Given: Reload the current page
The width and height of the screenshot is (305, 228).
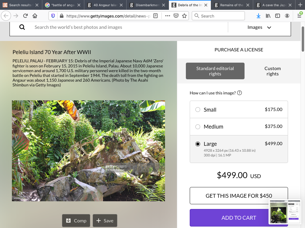Looking at the screenshot, I should coord(25,16).
